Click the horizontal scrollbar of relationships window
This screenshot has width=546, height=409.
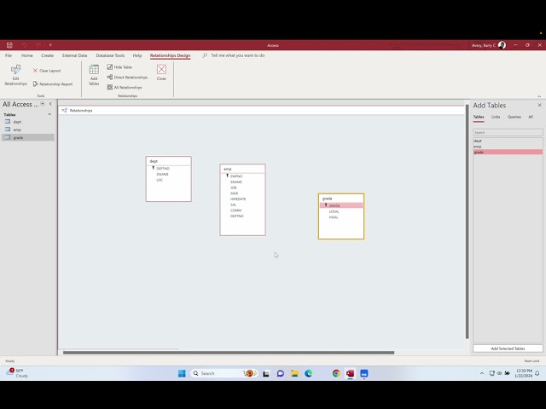pos(229,352)
